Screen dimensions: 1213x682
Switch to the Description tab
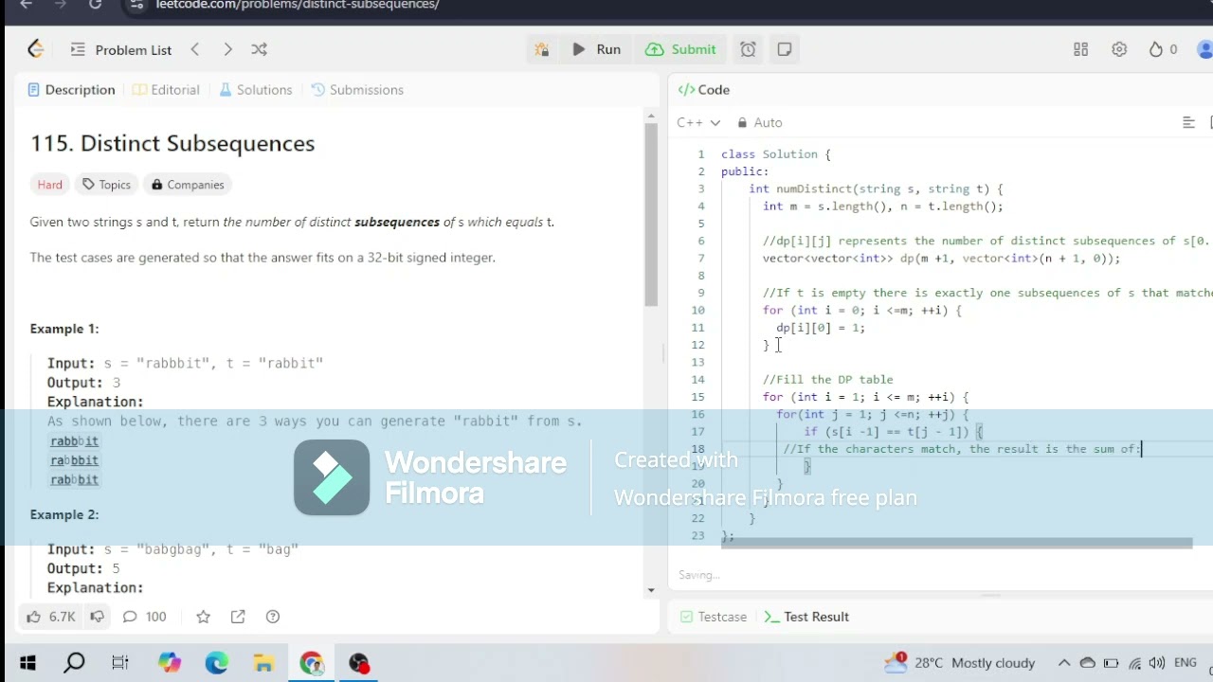(x=71, y=90)
